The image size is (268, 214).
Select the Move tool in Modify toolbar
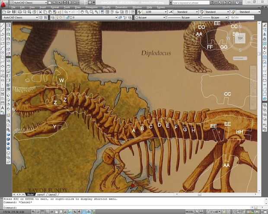click(265, 48)
